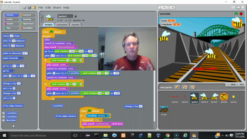The image size is (247, 139).
Task: Select the Looks block category
Action: 12,19
